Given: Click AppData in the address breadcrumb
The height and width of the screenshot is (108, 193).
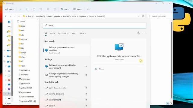Looking at the screenshot, I should (66, 16).
